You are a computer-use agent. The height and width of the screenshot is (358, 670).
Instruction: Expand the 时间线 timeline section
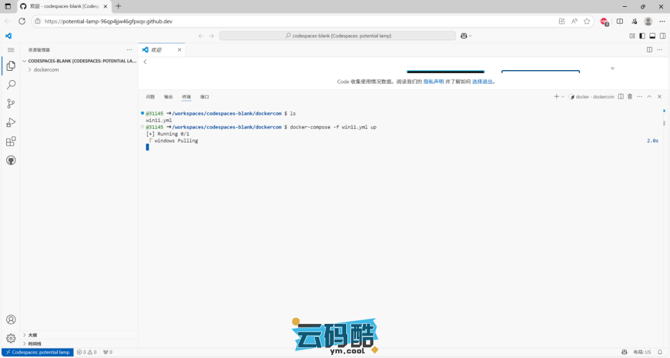point(34,343)
